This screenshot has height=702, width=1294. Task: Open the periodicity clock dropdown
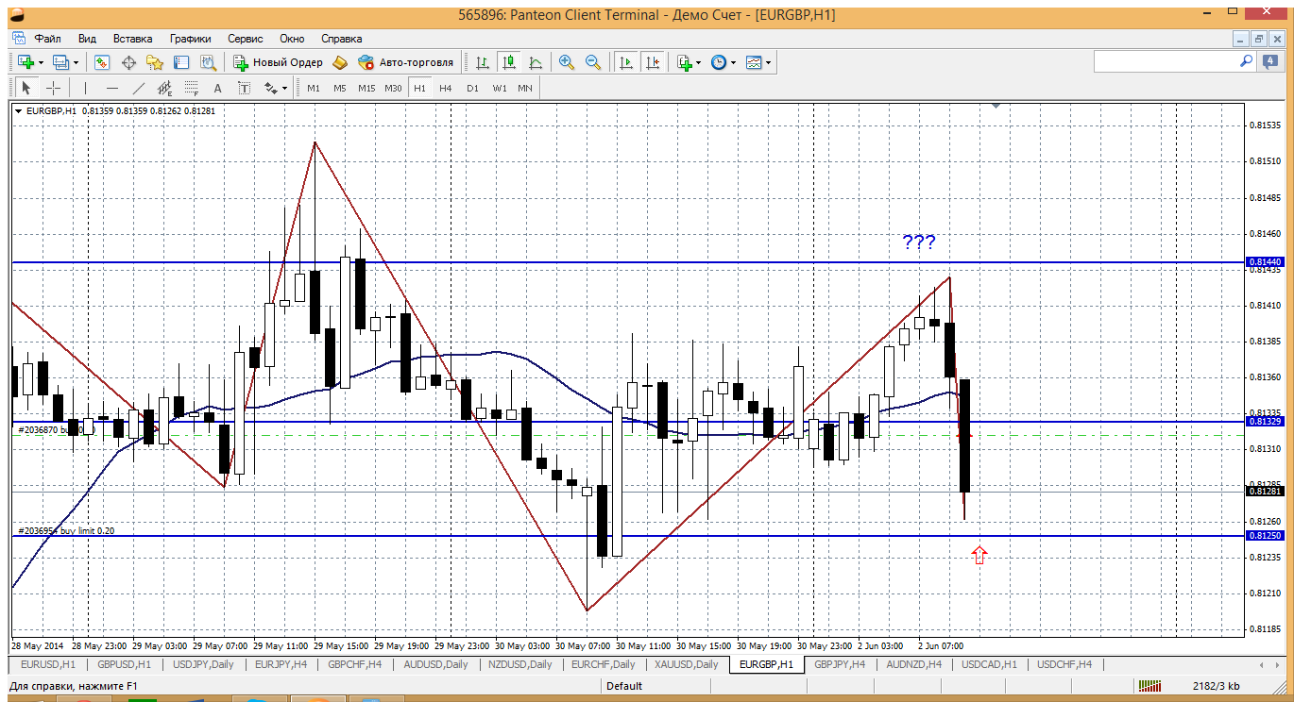pos(724,62)
